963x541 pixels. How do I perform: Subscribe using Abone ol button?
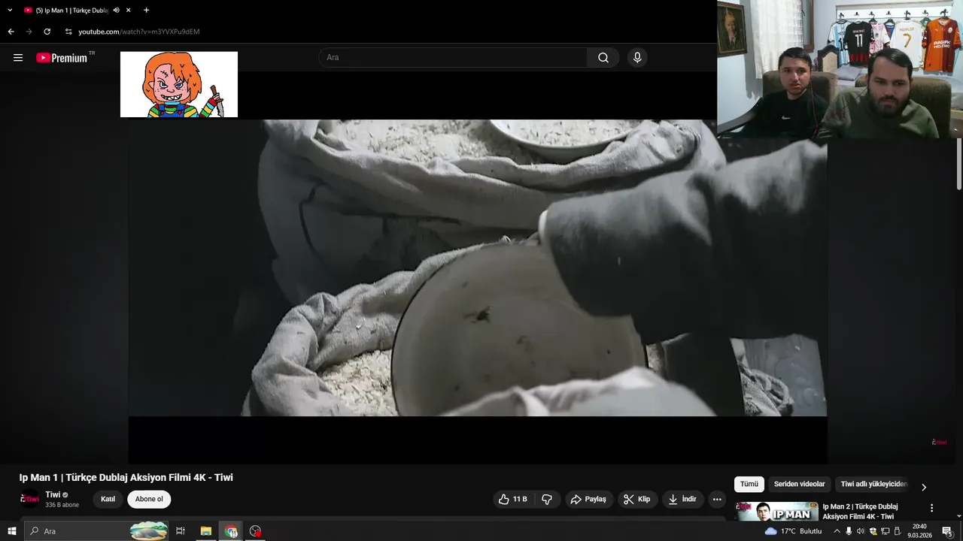coord(149,499)
